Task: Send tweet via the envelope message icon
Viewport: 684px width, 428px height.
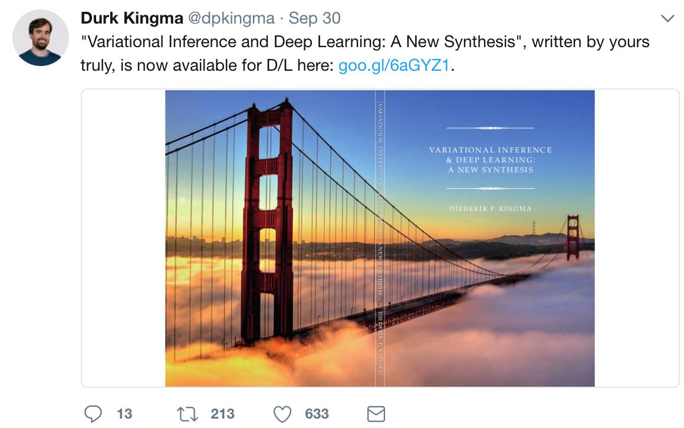Action: (x=376, y=414)
